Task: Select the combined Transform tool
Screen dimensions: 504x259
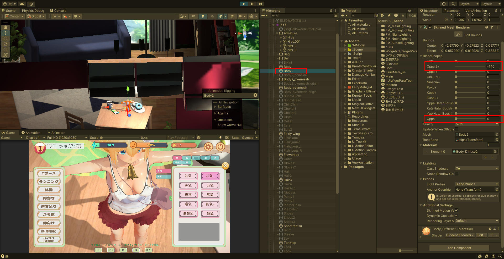Action: point(6,55)
